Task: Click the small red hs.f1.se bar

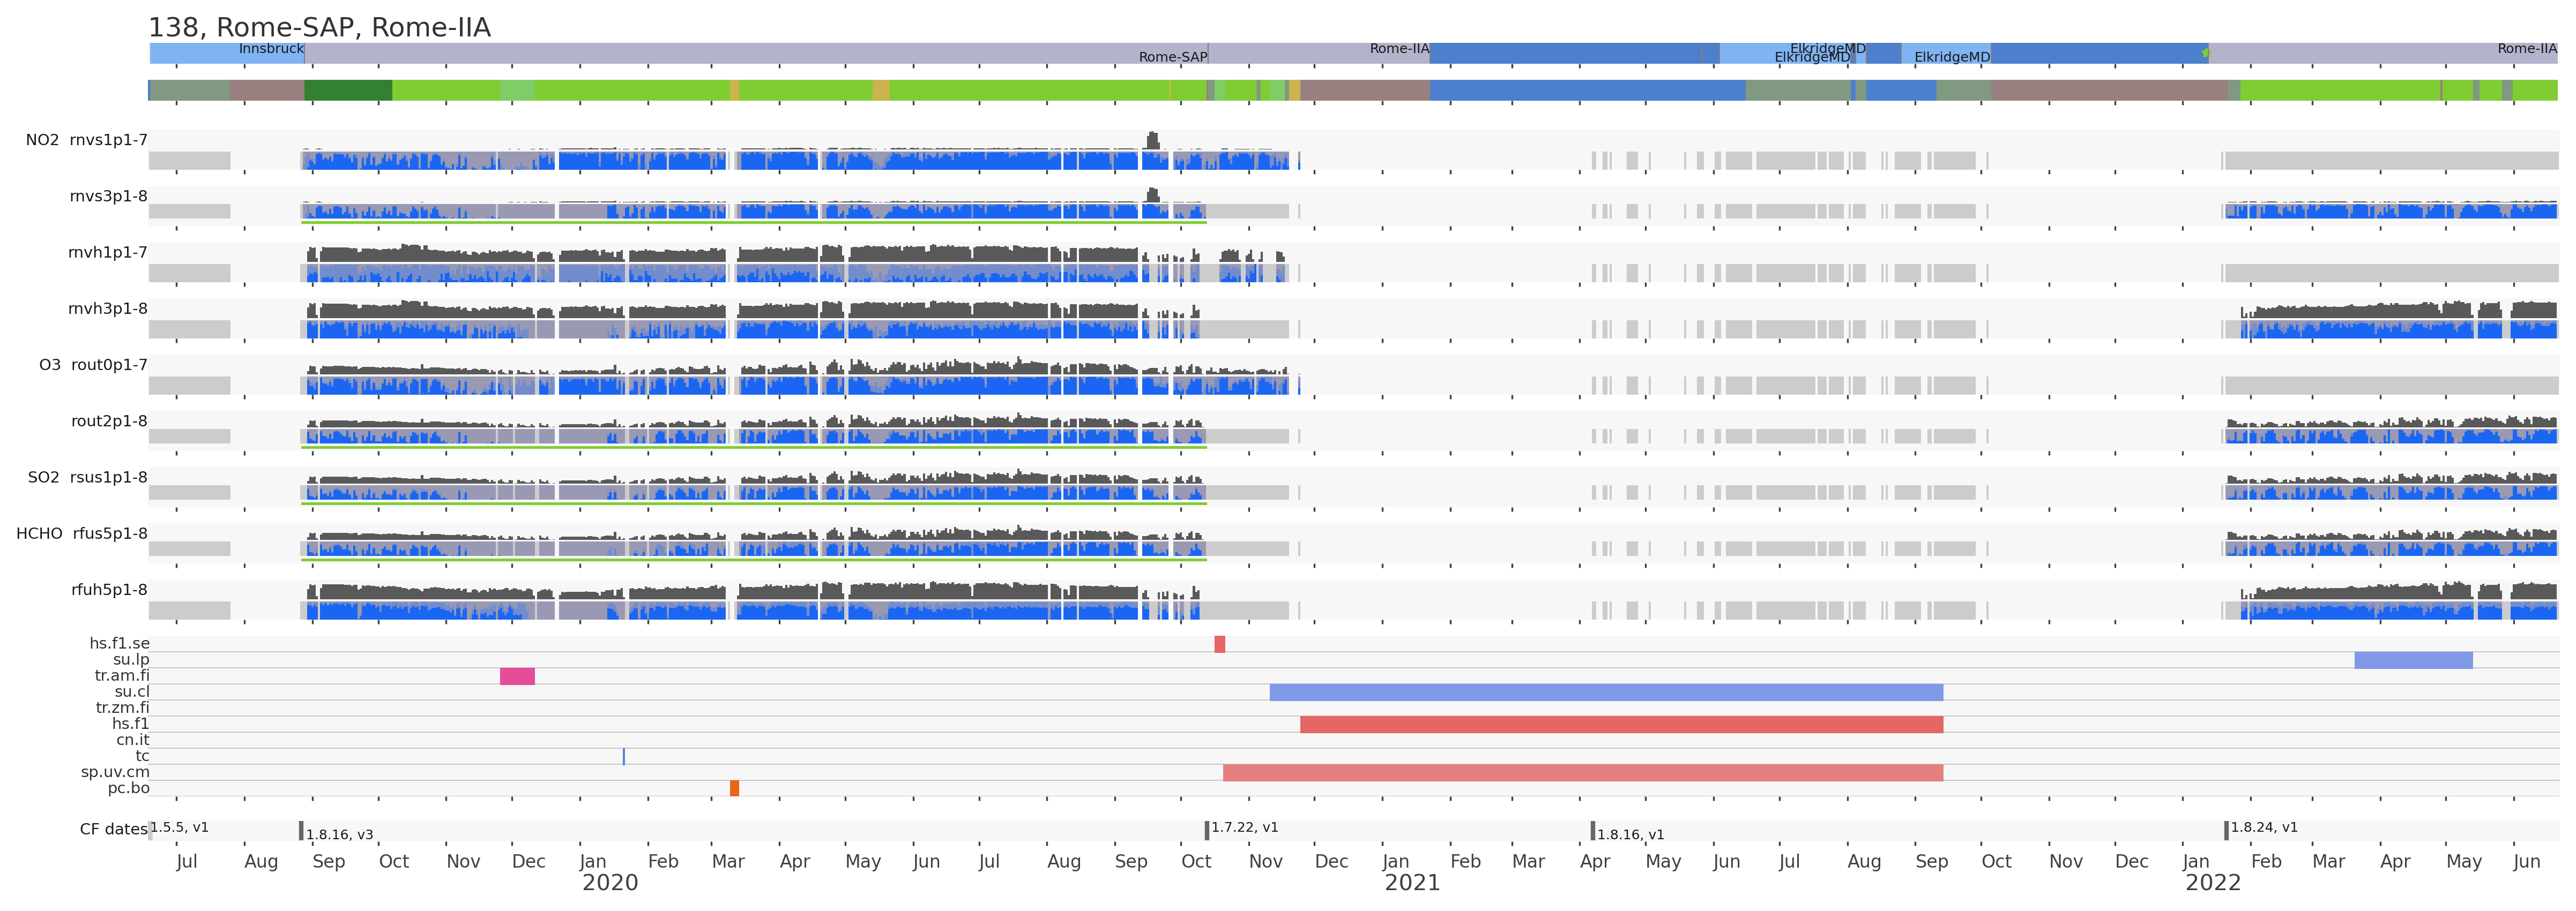Action: pyautogui.click(x=1219, y=644)
